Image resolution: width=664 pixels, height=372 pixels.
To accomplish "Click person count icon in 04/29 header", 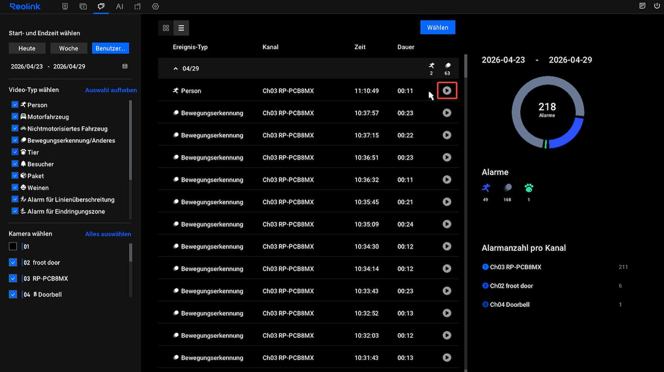I will click(432, 66).
